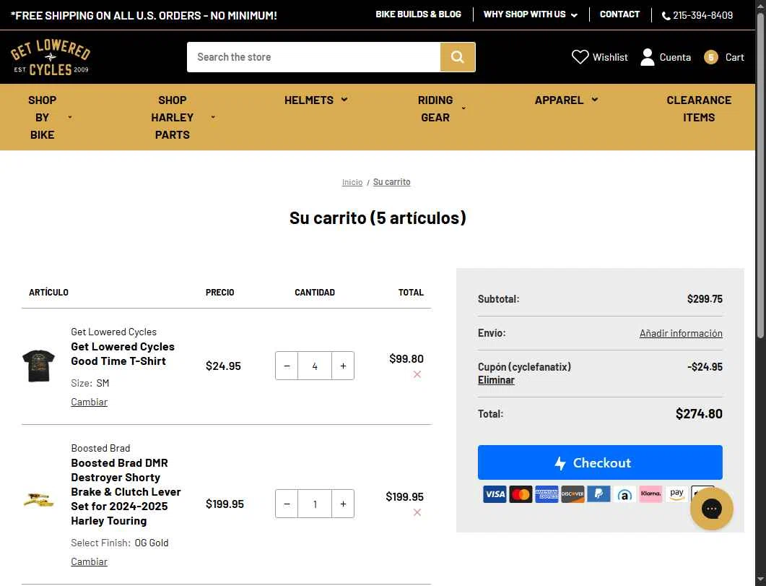The height and width of the screenshot is (586, 766).
Task: Open Boosted Brad DMR Destroyer lever product title
Action: (126, 491)
